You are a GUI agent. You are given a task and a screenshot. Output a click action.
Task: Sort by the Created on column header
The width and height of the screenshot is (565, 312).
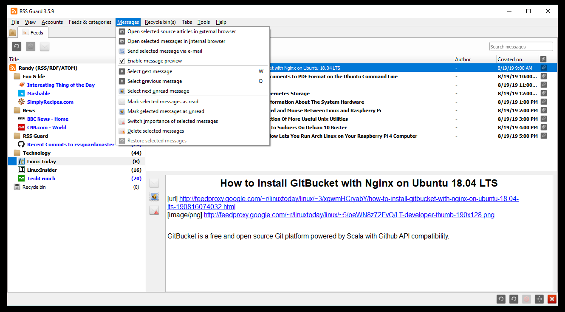tap(517, 59)
